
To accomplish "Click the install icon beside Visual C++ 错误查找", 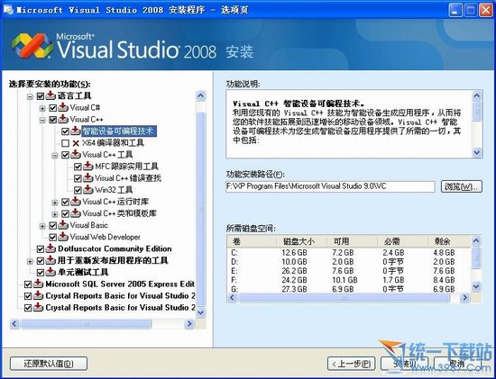I will tap(88, 178).
